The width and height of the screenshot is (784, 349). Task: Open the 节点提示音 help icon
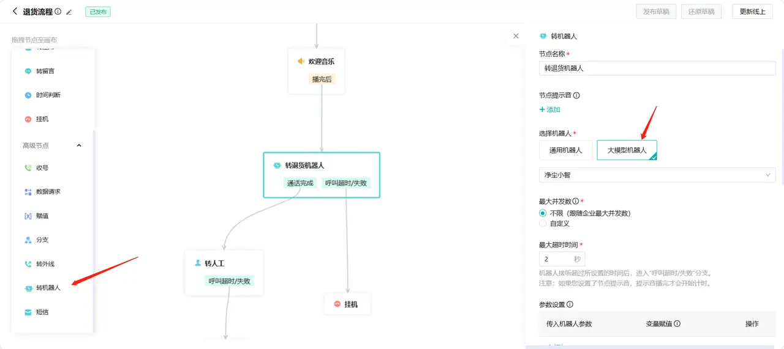pos(576,95)
